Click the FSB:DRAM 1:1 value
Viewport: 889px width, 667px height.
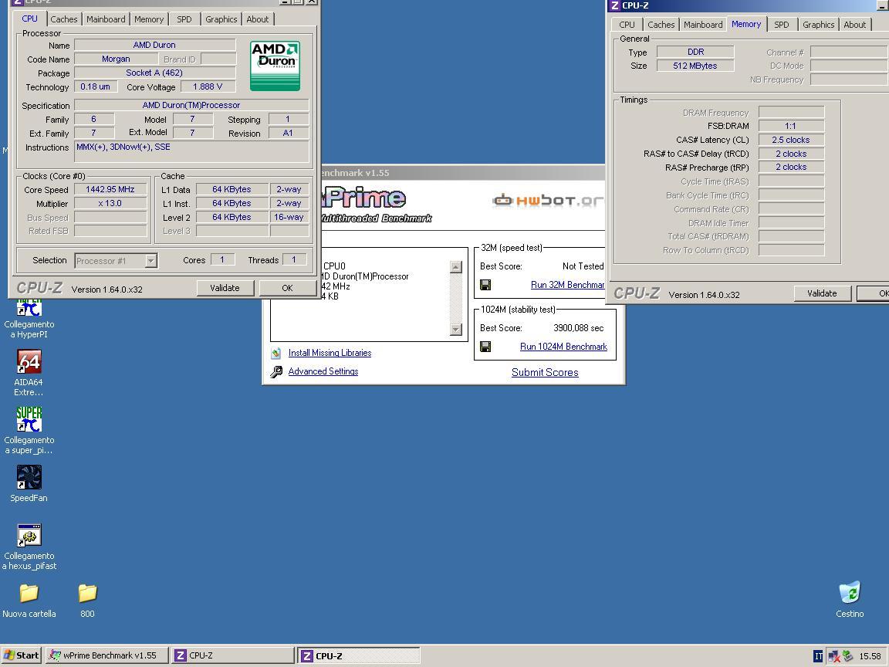click(x=791, y=126)
